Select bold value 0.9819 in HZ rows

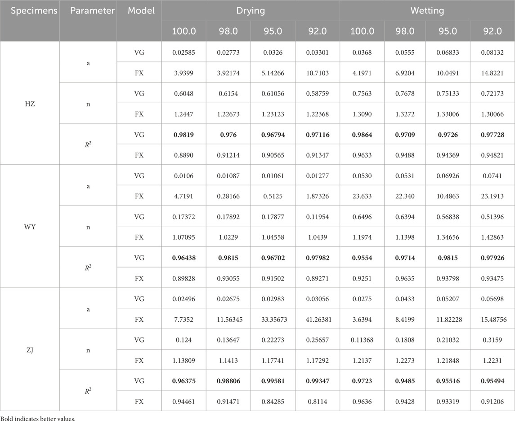click(183, 134)
